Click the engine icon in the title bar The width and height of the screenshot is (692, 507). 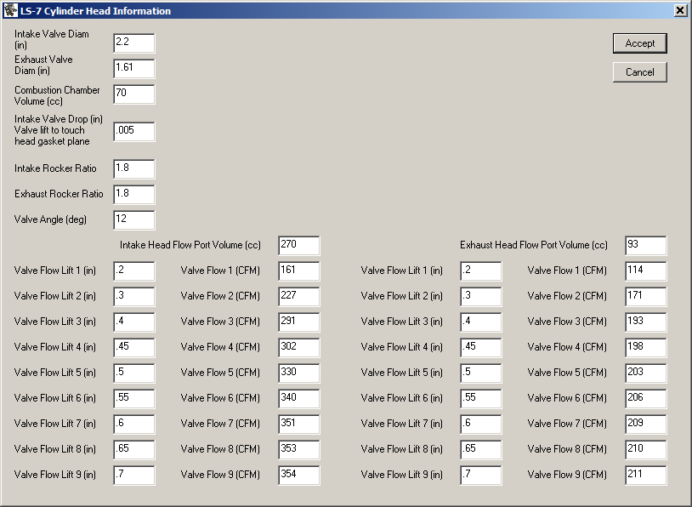tap(10, 10)
